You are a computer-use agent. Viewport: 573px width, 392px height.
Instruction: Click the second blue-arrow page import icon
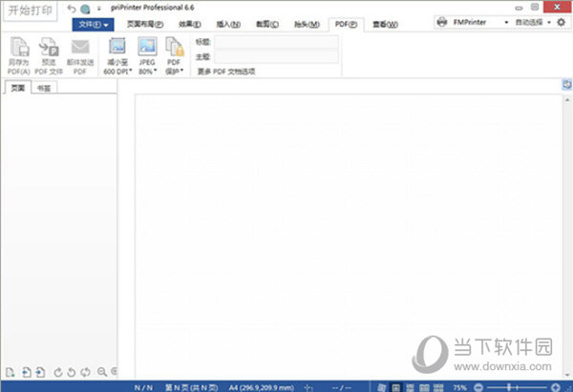click(40, 372)
